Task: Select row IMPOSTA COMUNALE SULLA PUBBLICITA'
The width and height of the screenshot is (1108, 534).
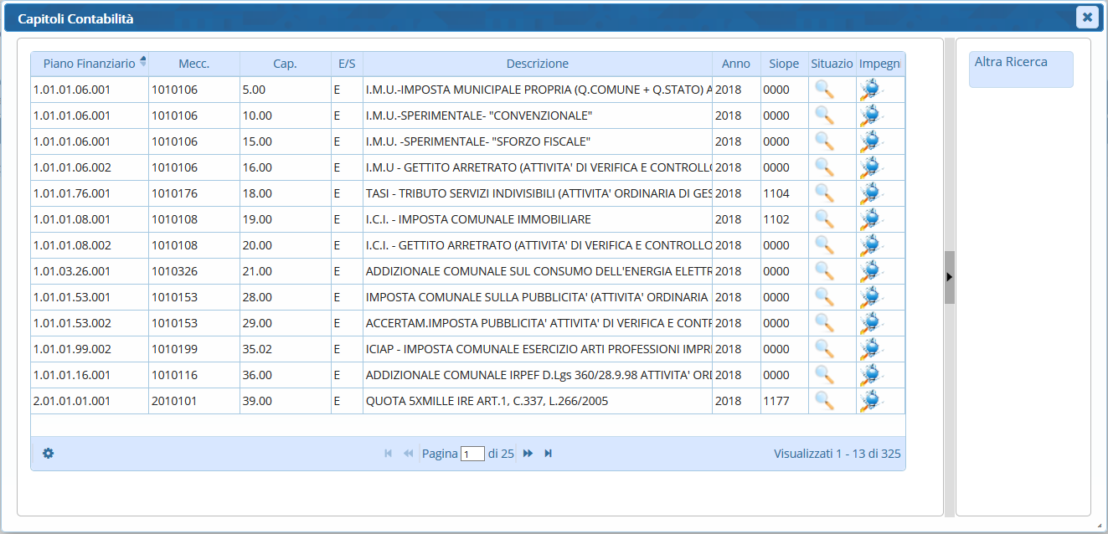Action: tap(537, 297)
